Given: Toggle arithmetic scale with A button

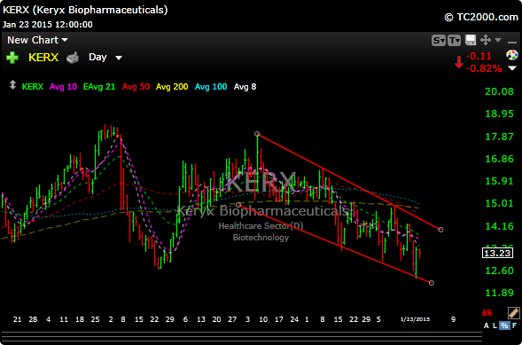Looking at the screenshot, I should pos(486,325).
